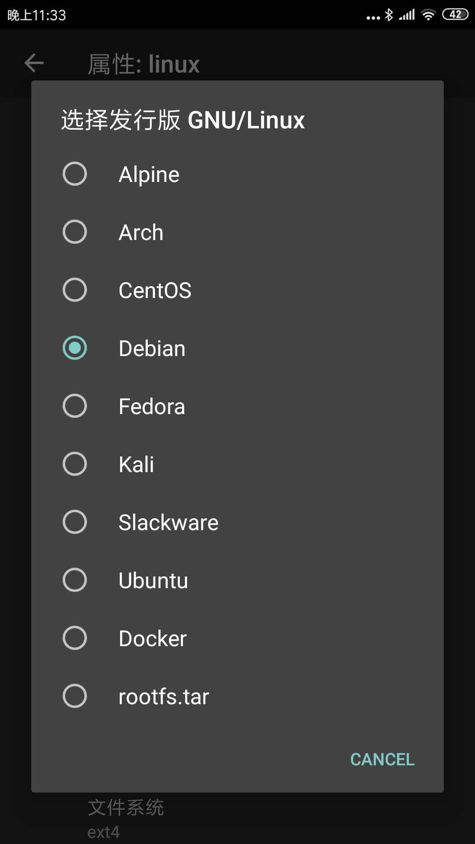Dismiss dialog with CANCEL button
The width and height of the screenshot is (475, 844).
[x=382, y=760]
